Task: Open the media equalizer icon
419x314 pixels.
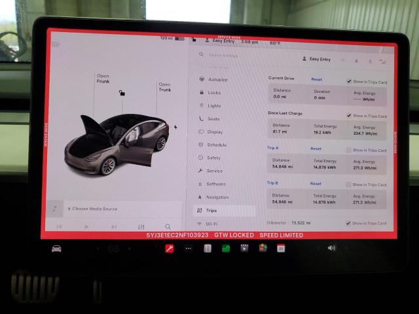Action: coord(141,226)
